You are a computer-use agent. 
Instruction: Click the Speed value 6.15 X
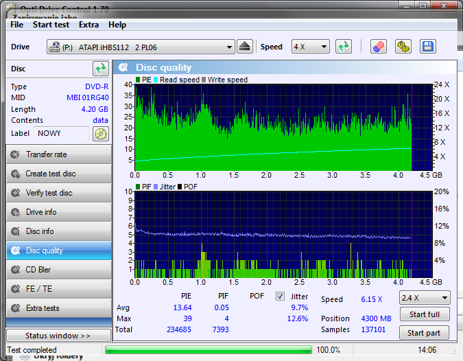click(x=372, y=299)
